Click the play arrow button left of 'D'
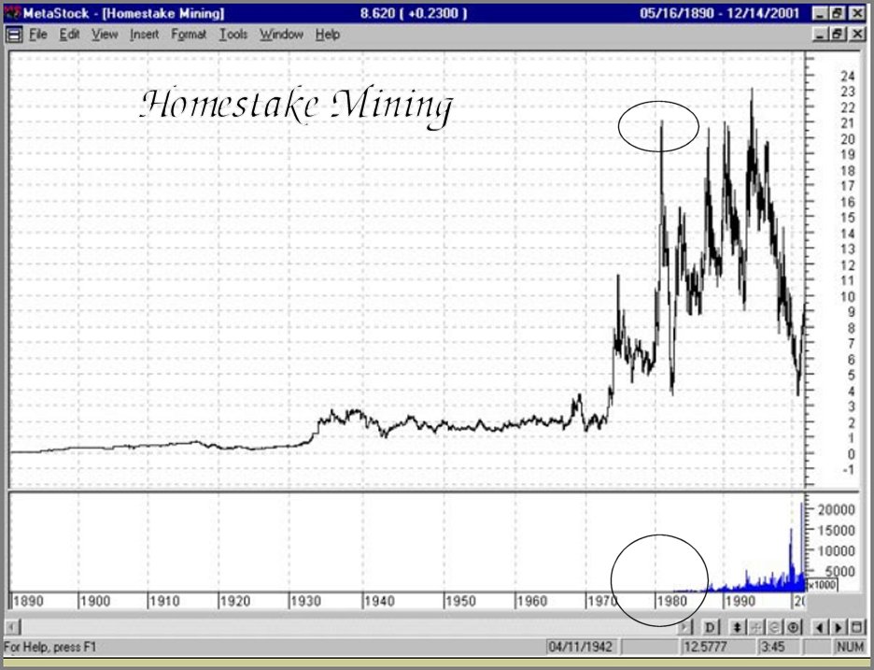 pyautogui.click(x=684, y=626)
